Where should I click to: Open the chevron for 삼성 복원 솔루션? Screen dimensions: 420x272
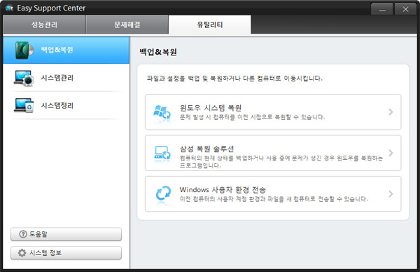click(x=391, y=153)
